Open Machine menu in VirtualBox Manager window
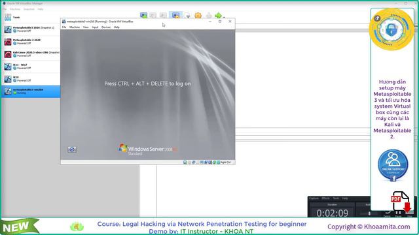This screenshot has height=235, width=419. [15, 9]
